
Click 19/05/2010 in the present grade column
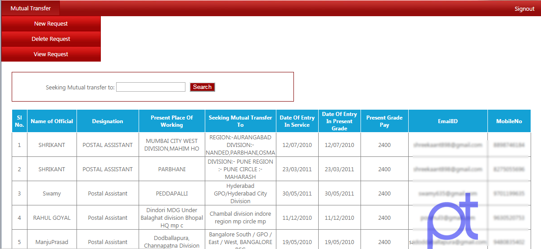click(x=339, y=242)
